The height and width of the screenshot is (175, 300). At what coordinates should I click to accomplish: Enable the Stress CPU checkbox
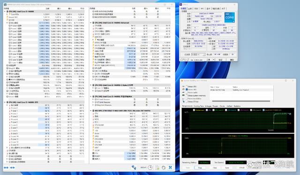tap(187, 86)
